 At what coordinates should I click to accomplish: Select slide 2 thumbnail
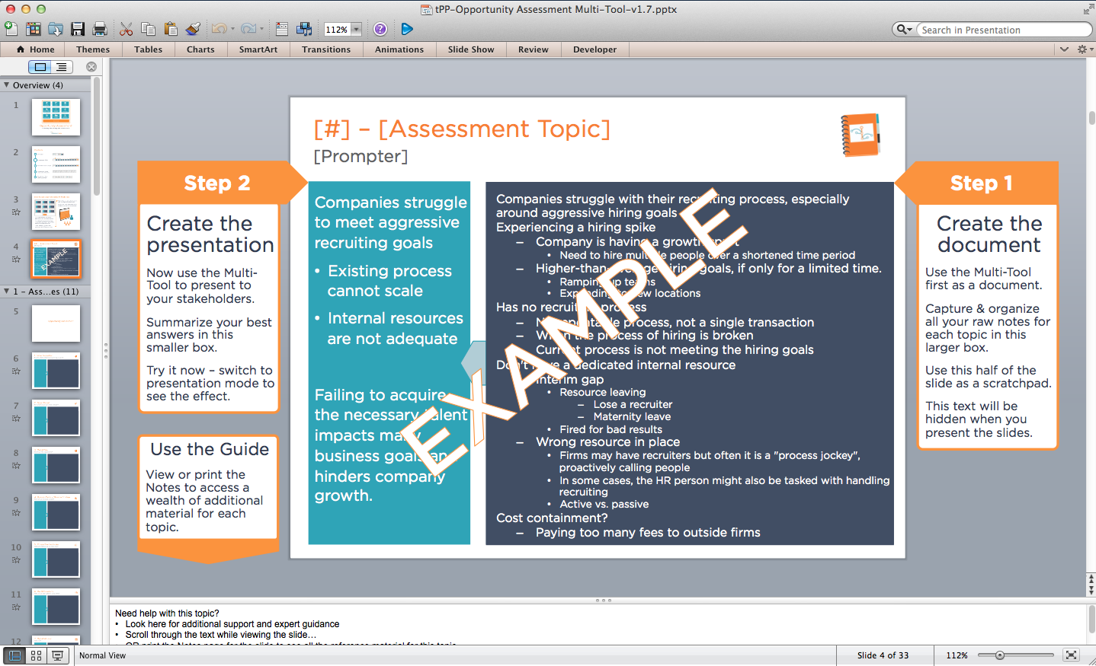(56, 164)
